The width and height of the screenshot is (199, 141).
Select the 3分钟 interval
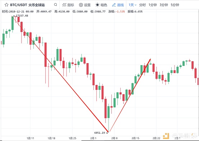(x=164, y=5)
